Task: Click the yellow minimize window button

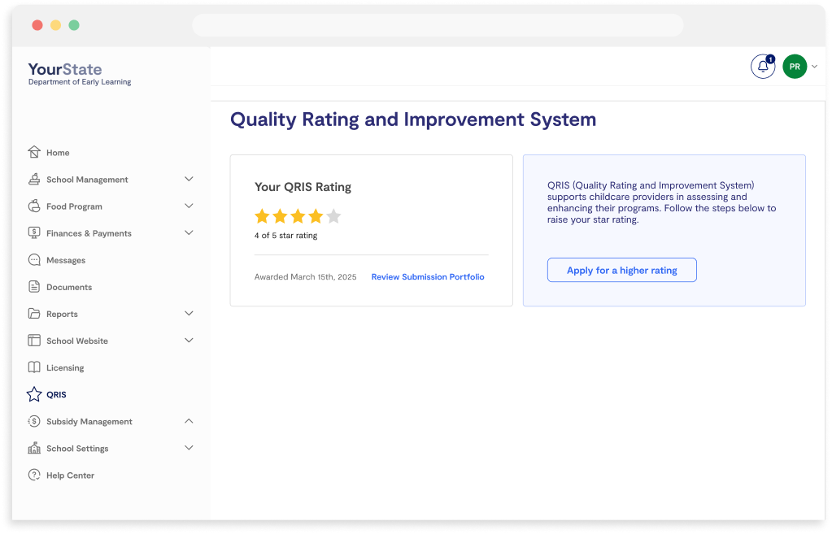Action: pos(56,25)
